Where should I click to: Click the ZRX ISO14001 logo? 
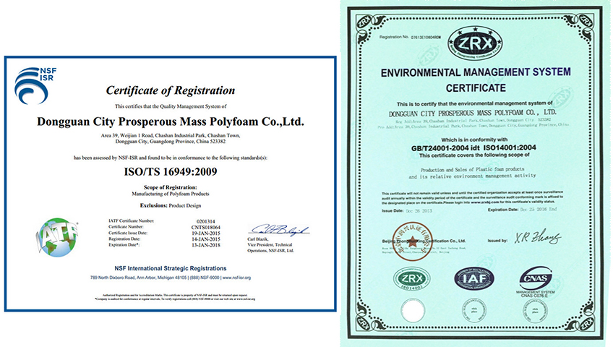[411, 279]
